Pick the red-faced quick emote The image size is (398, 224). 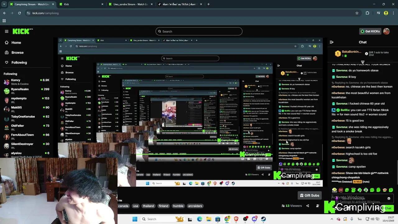click(341, 190)
